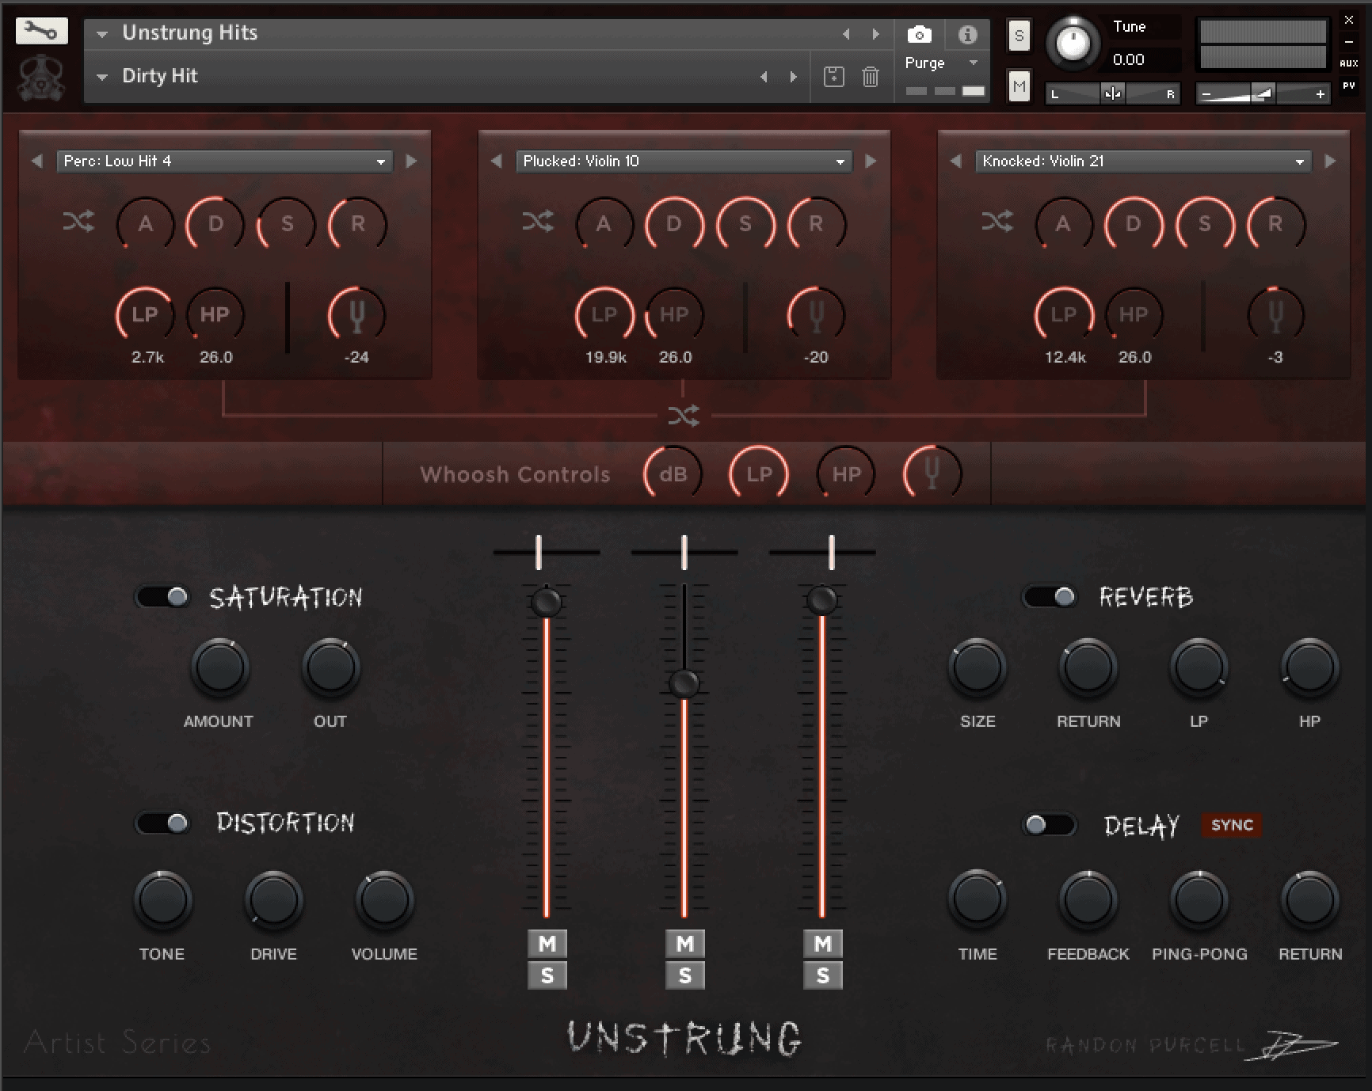Click the second channel volume fader handle
The height and width of the screenshot is (1091, 1372).
point(684,683)
